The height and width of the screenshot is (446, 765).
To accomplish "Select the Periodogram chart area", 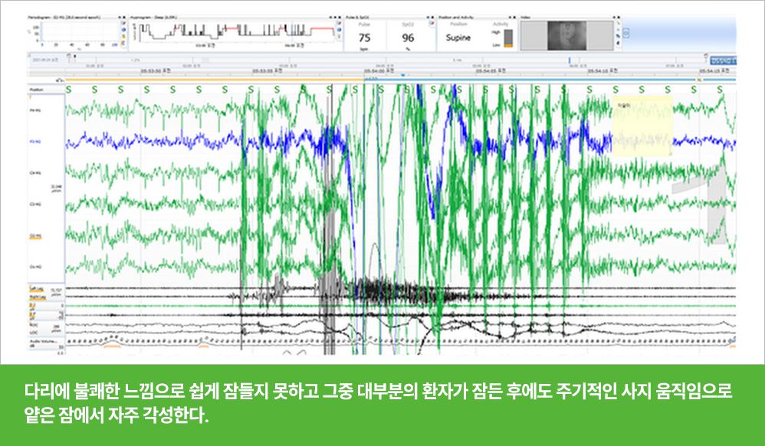I will (x=78, y=31).
